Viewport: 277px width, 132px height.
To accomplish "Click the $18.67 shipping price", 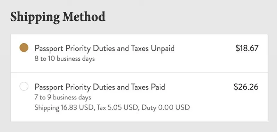I will (247, 48).
